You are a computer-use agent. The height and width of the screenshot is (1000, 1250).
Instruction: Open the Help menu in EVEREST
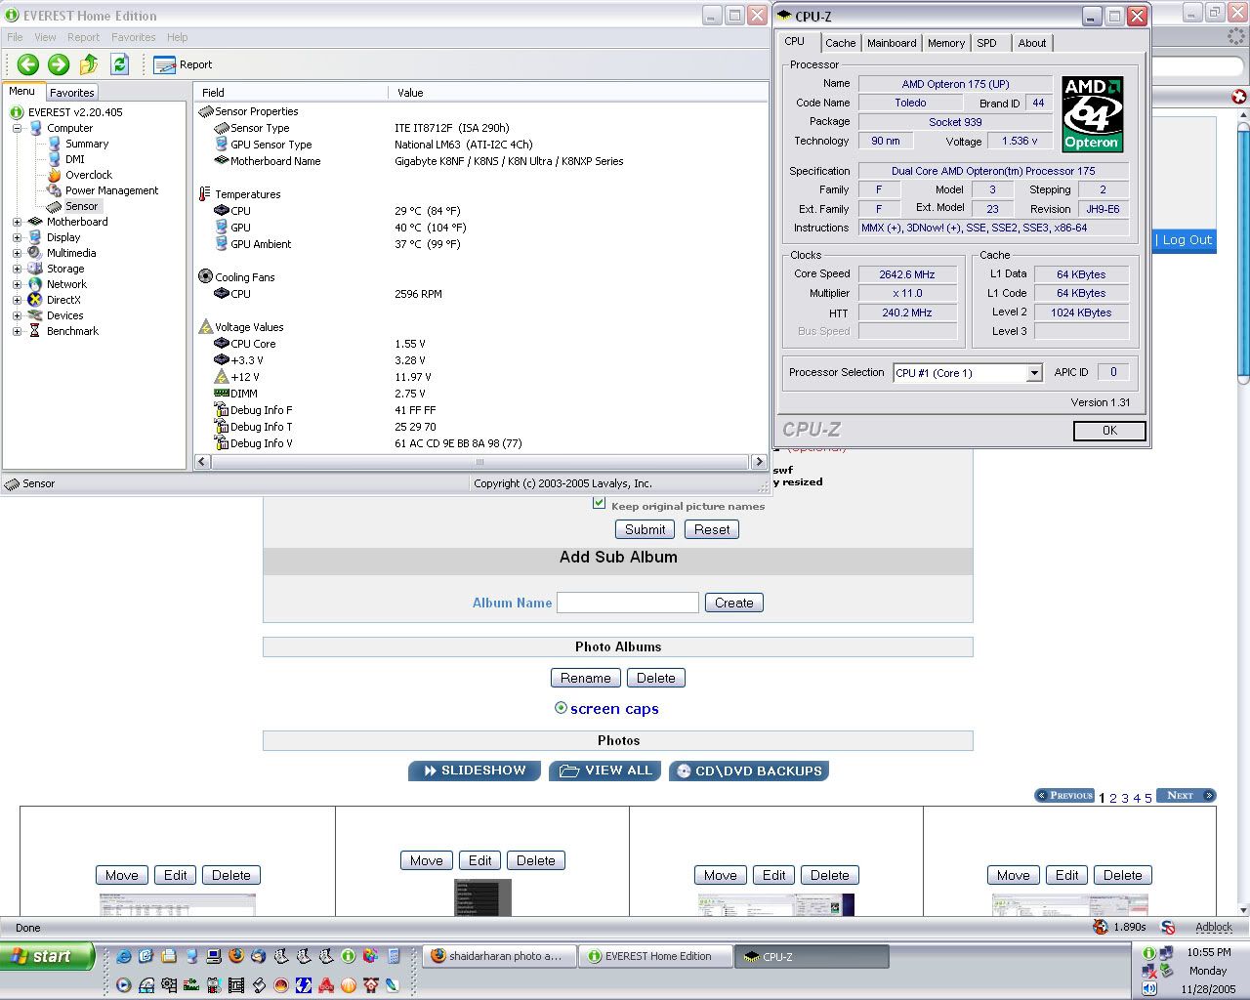[178, 37]
